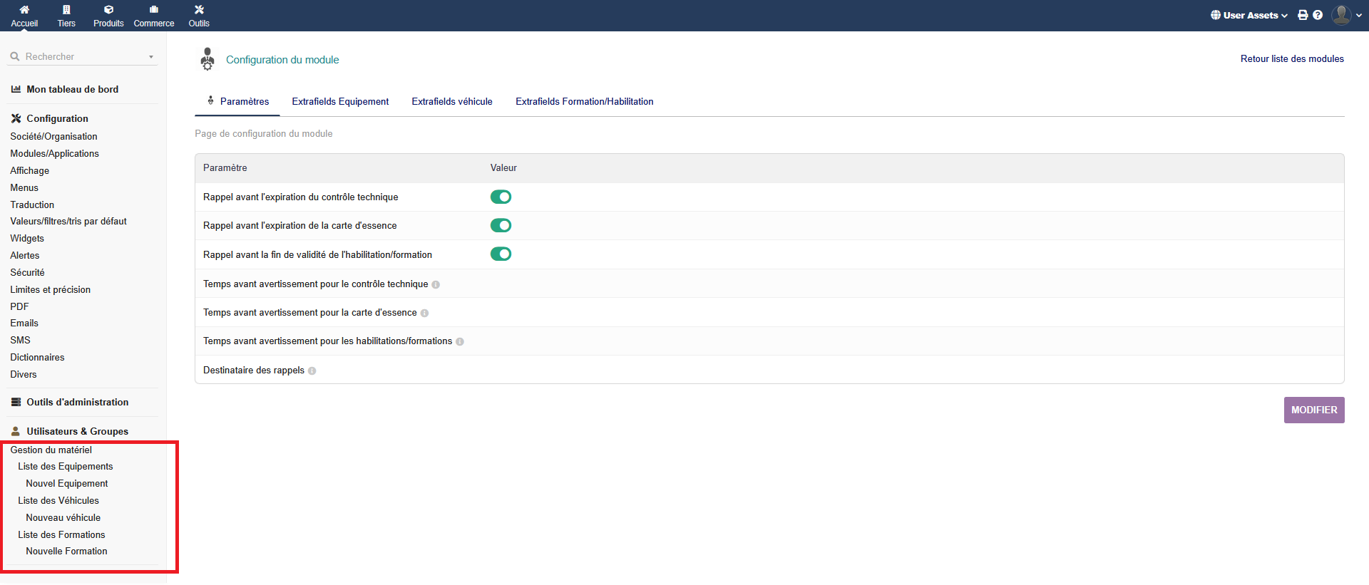The height and width of the screenshot is (585, 1369).
Task: Expand the User Assets entity dropdown
Action: tap(1249, 15)
